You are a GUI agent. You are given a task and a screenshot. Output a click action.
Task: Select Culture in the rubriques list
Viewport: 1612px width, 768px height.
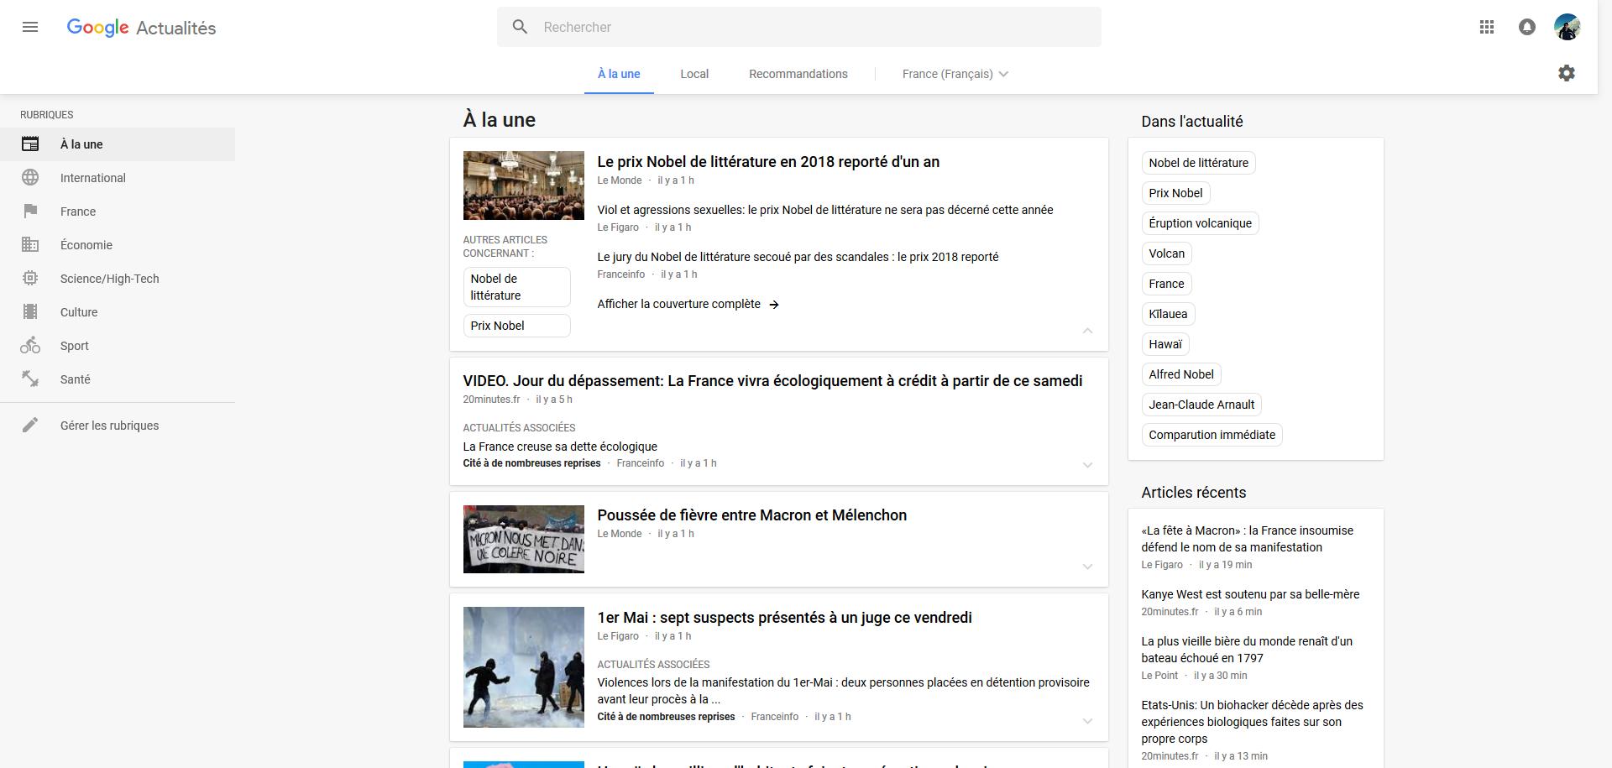pyautogui.click(x=118, y=312)
